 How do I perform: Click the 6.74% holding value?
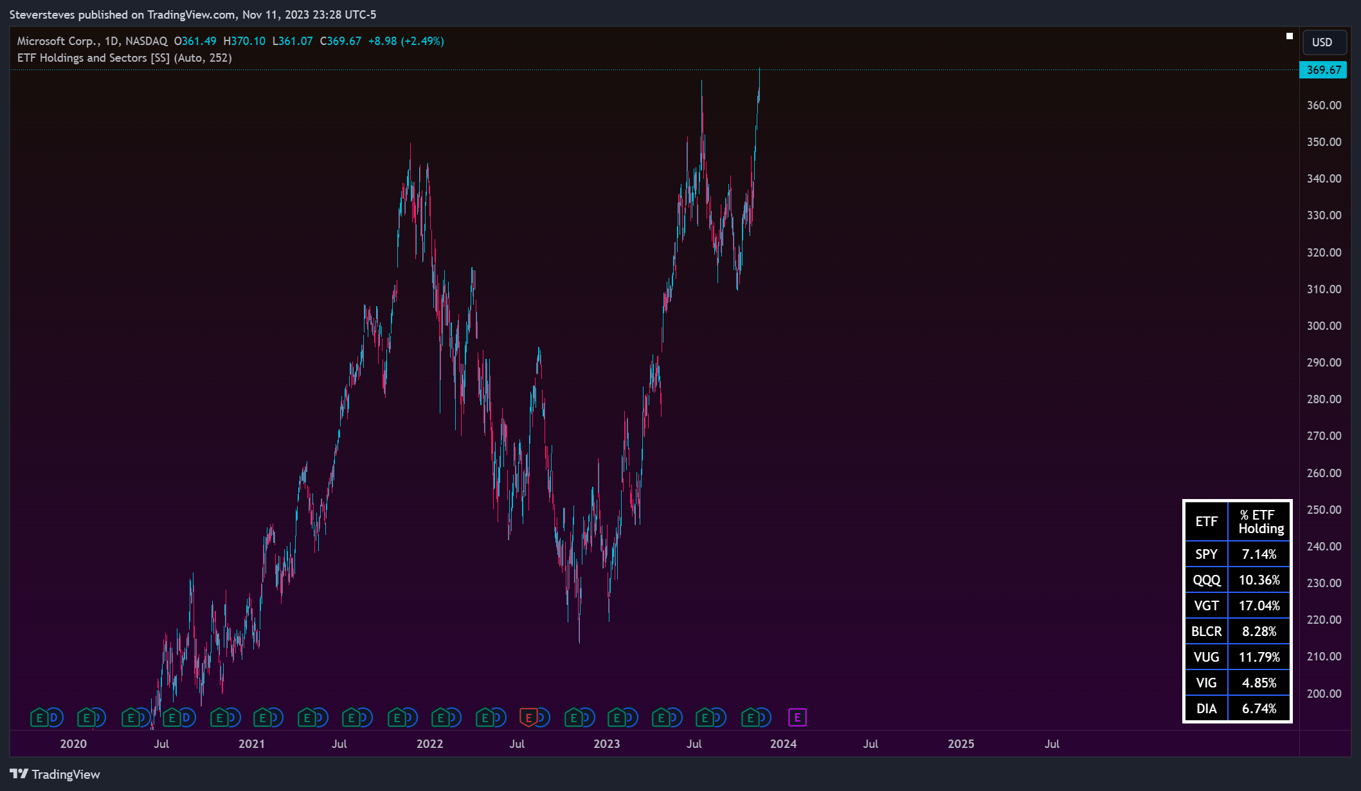click(1259, 709)
